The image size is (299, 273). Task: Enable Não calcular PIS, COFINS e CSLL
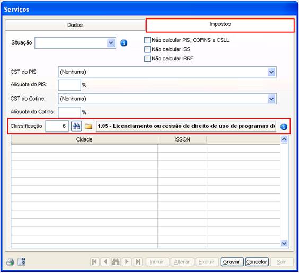(x=147, y=40)
